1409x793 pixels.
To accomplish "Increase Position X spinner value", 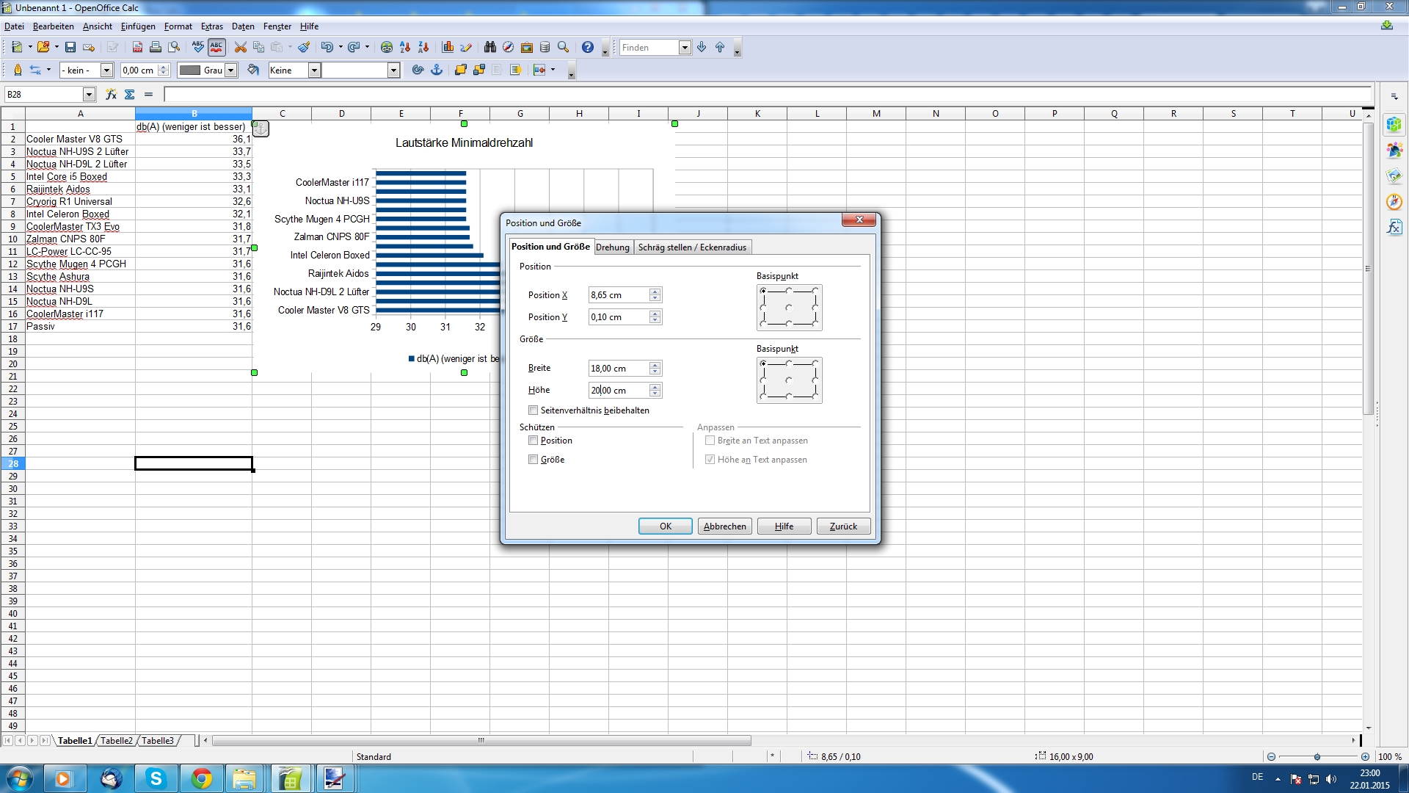I will [655, 292].
